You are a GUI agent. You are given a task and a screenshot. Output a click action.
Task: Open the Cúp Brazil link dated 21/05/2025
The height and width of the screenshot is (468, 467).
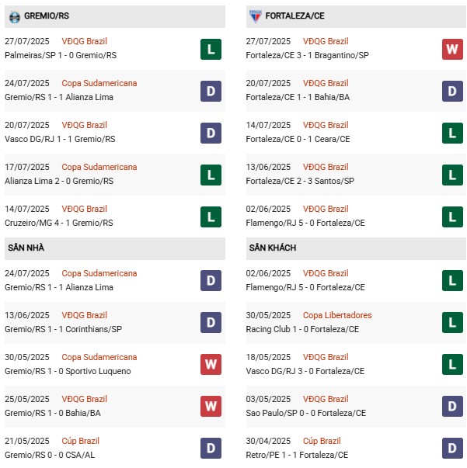click(x=82, y=441)
